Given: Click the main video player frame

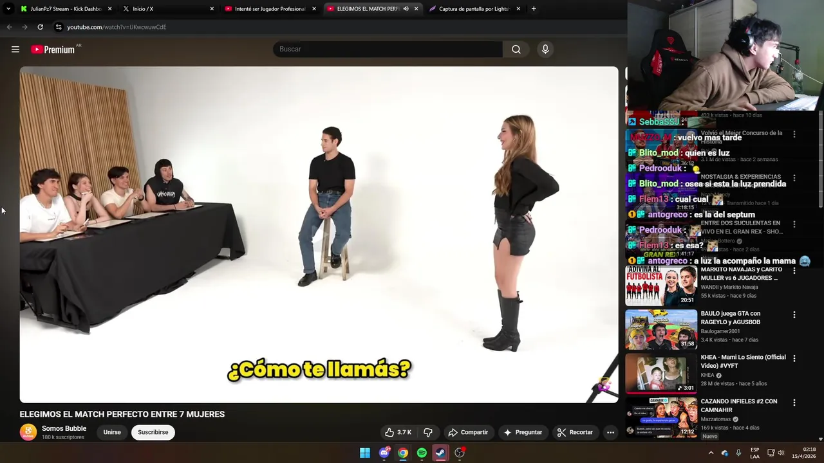Looking at the screenshot, I should point(319,235).
